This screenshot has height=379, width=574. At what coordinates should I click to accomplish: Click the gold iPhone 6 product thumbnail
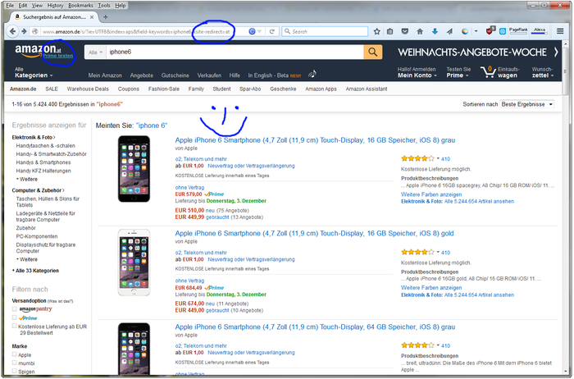[x=134, y=263]
